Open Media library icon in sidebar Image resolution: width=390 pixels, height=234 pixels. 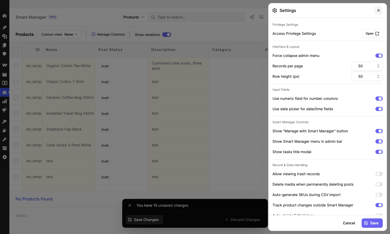click(x=4, y=36)
